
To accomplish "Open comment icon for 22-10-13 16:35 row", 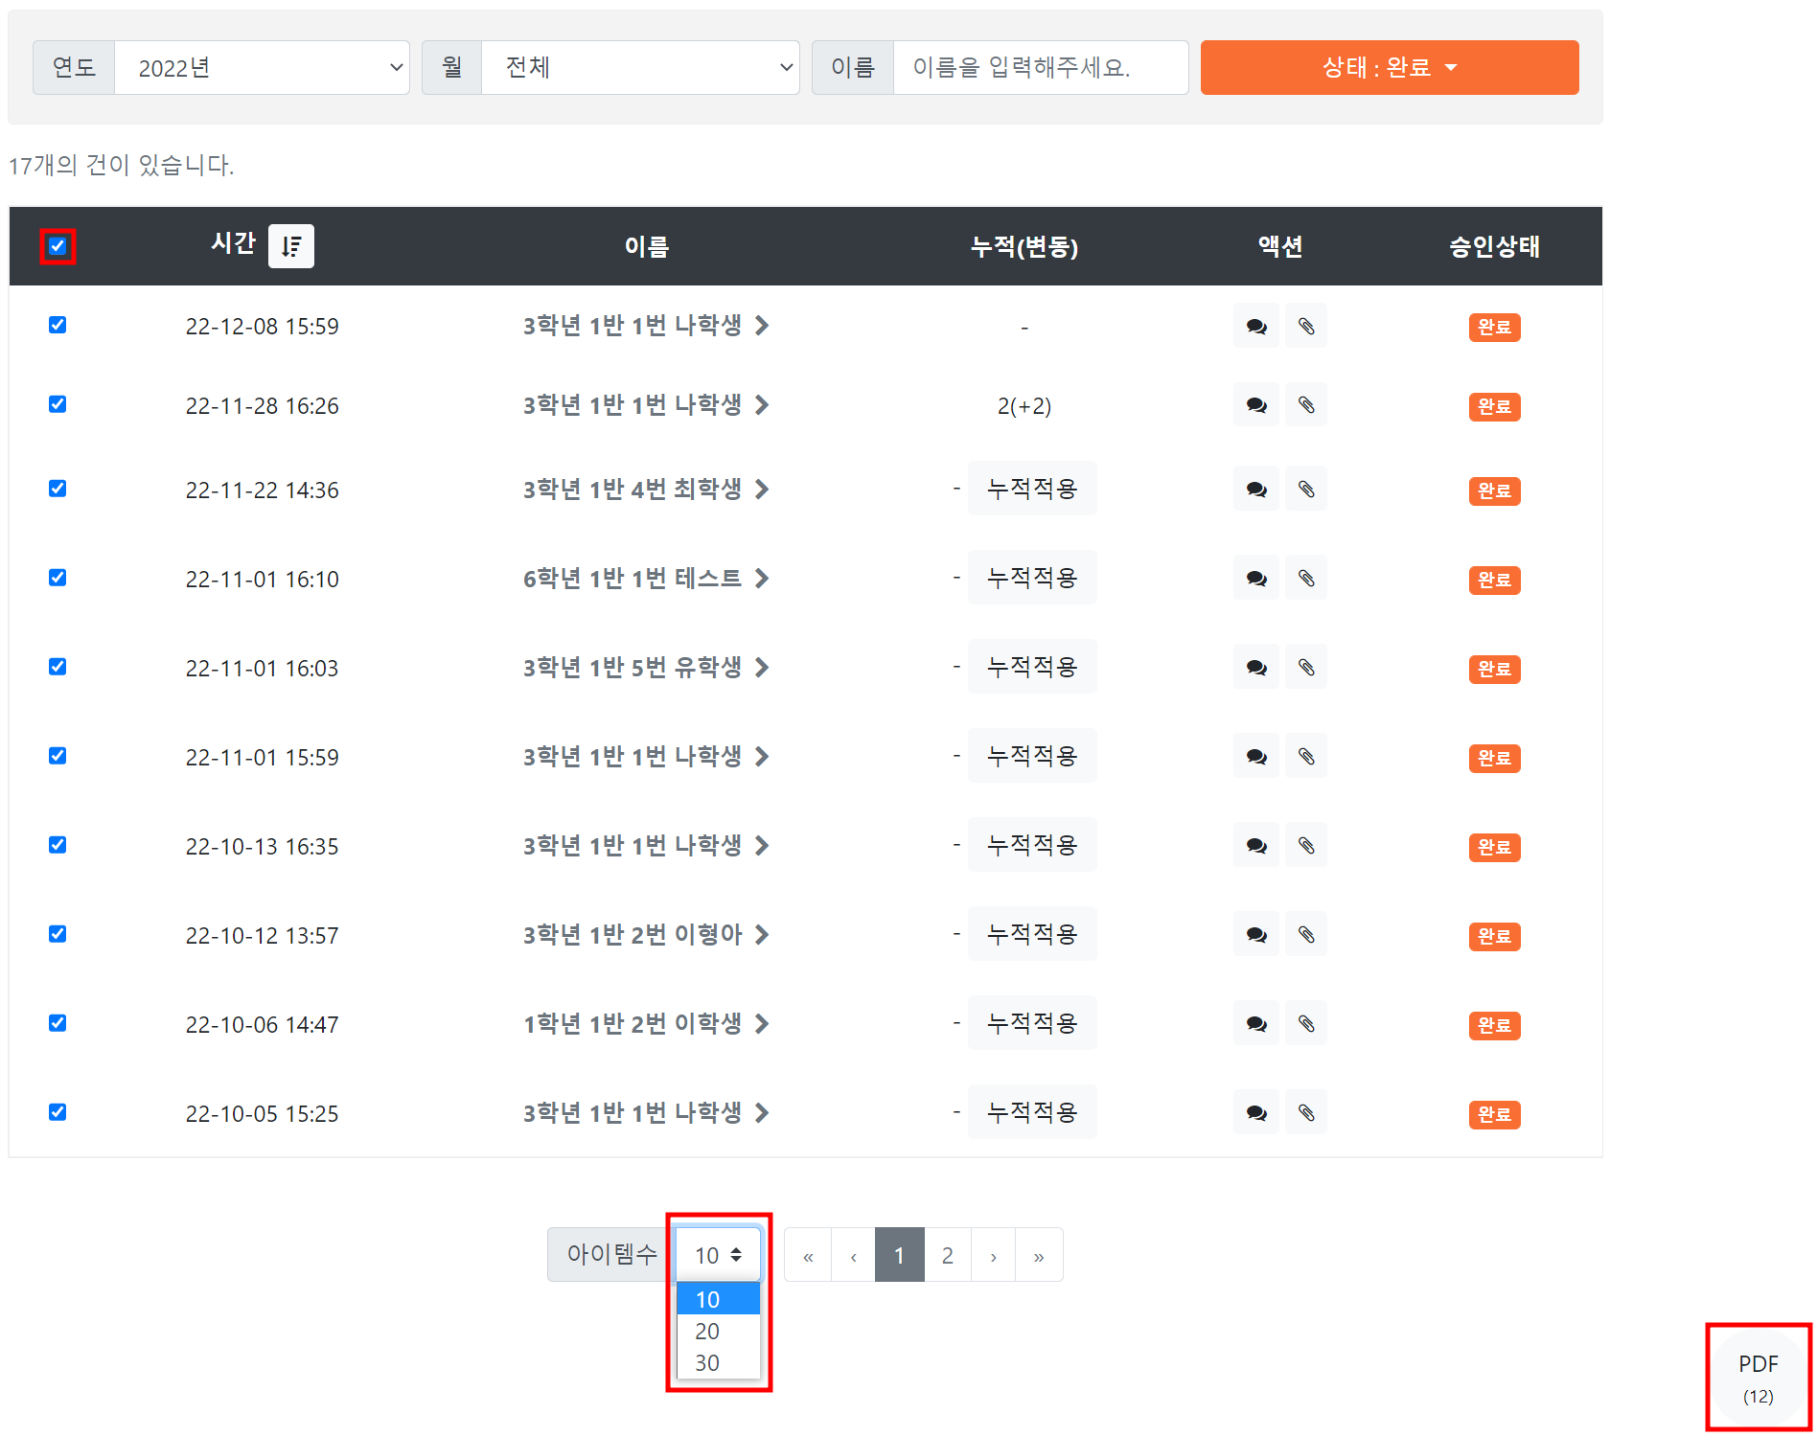I will click(x=1256, y=847).
